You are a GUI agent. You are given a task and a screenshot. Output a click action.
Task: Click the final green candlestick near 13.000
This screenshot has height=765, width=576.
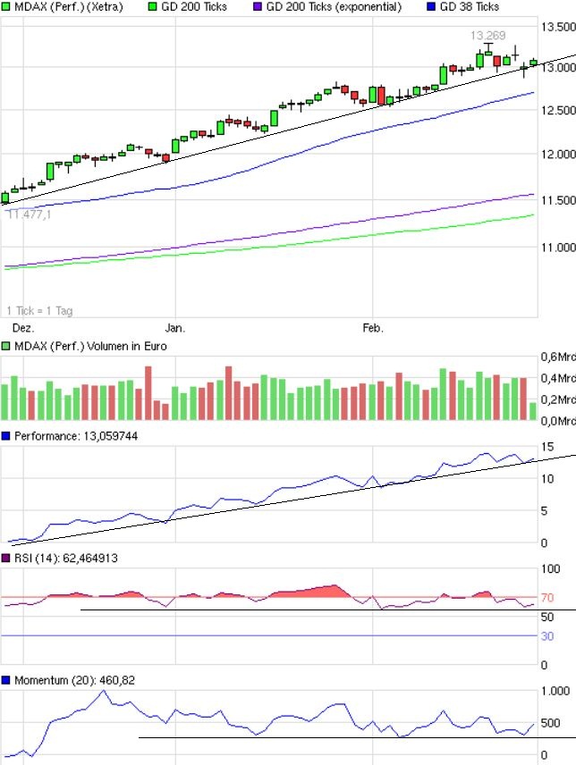click(x=533, y=63)
